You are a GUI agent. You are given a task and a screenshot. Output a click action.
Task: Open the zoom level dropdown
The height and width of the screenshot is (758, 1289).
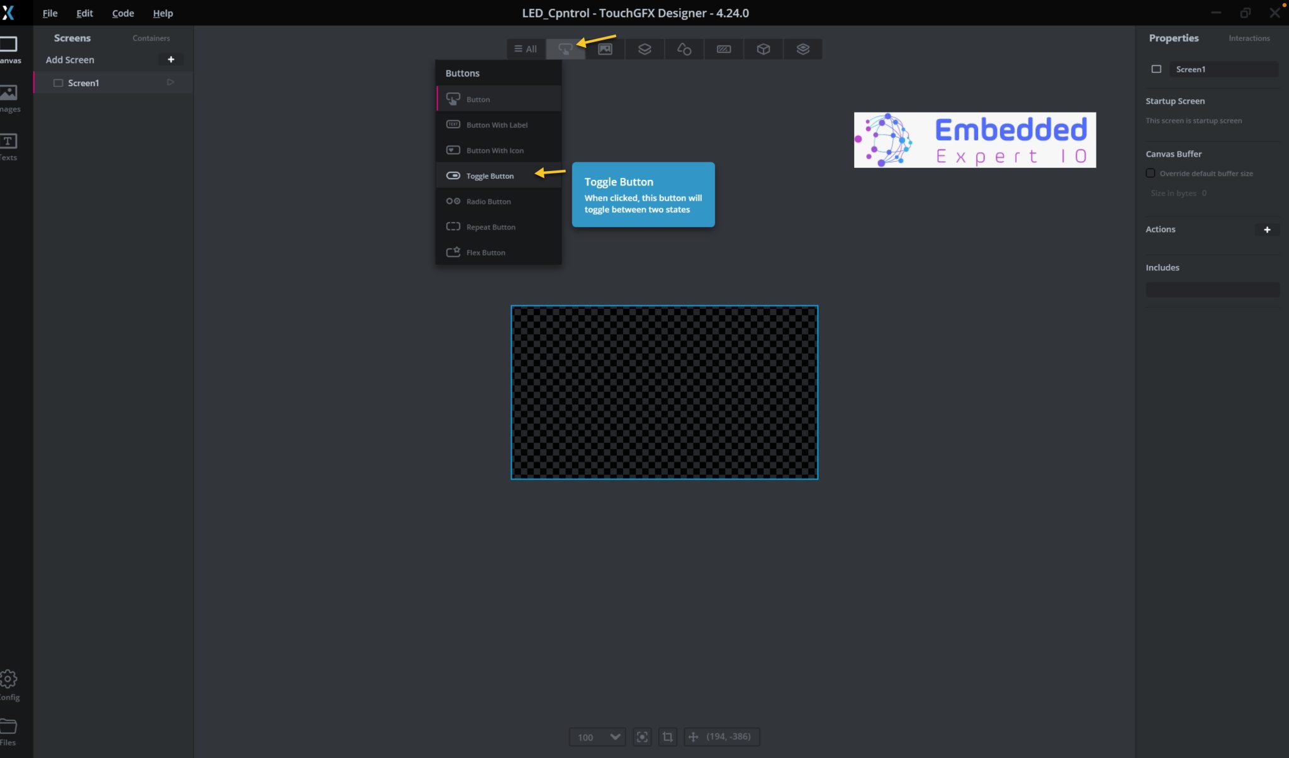(x=595, y=737)
